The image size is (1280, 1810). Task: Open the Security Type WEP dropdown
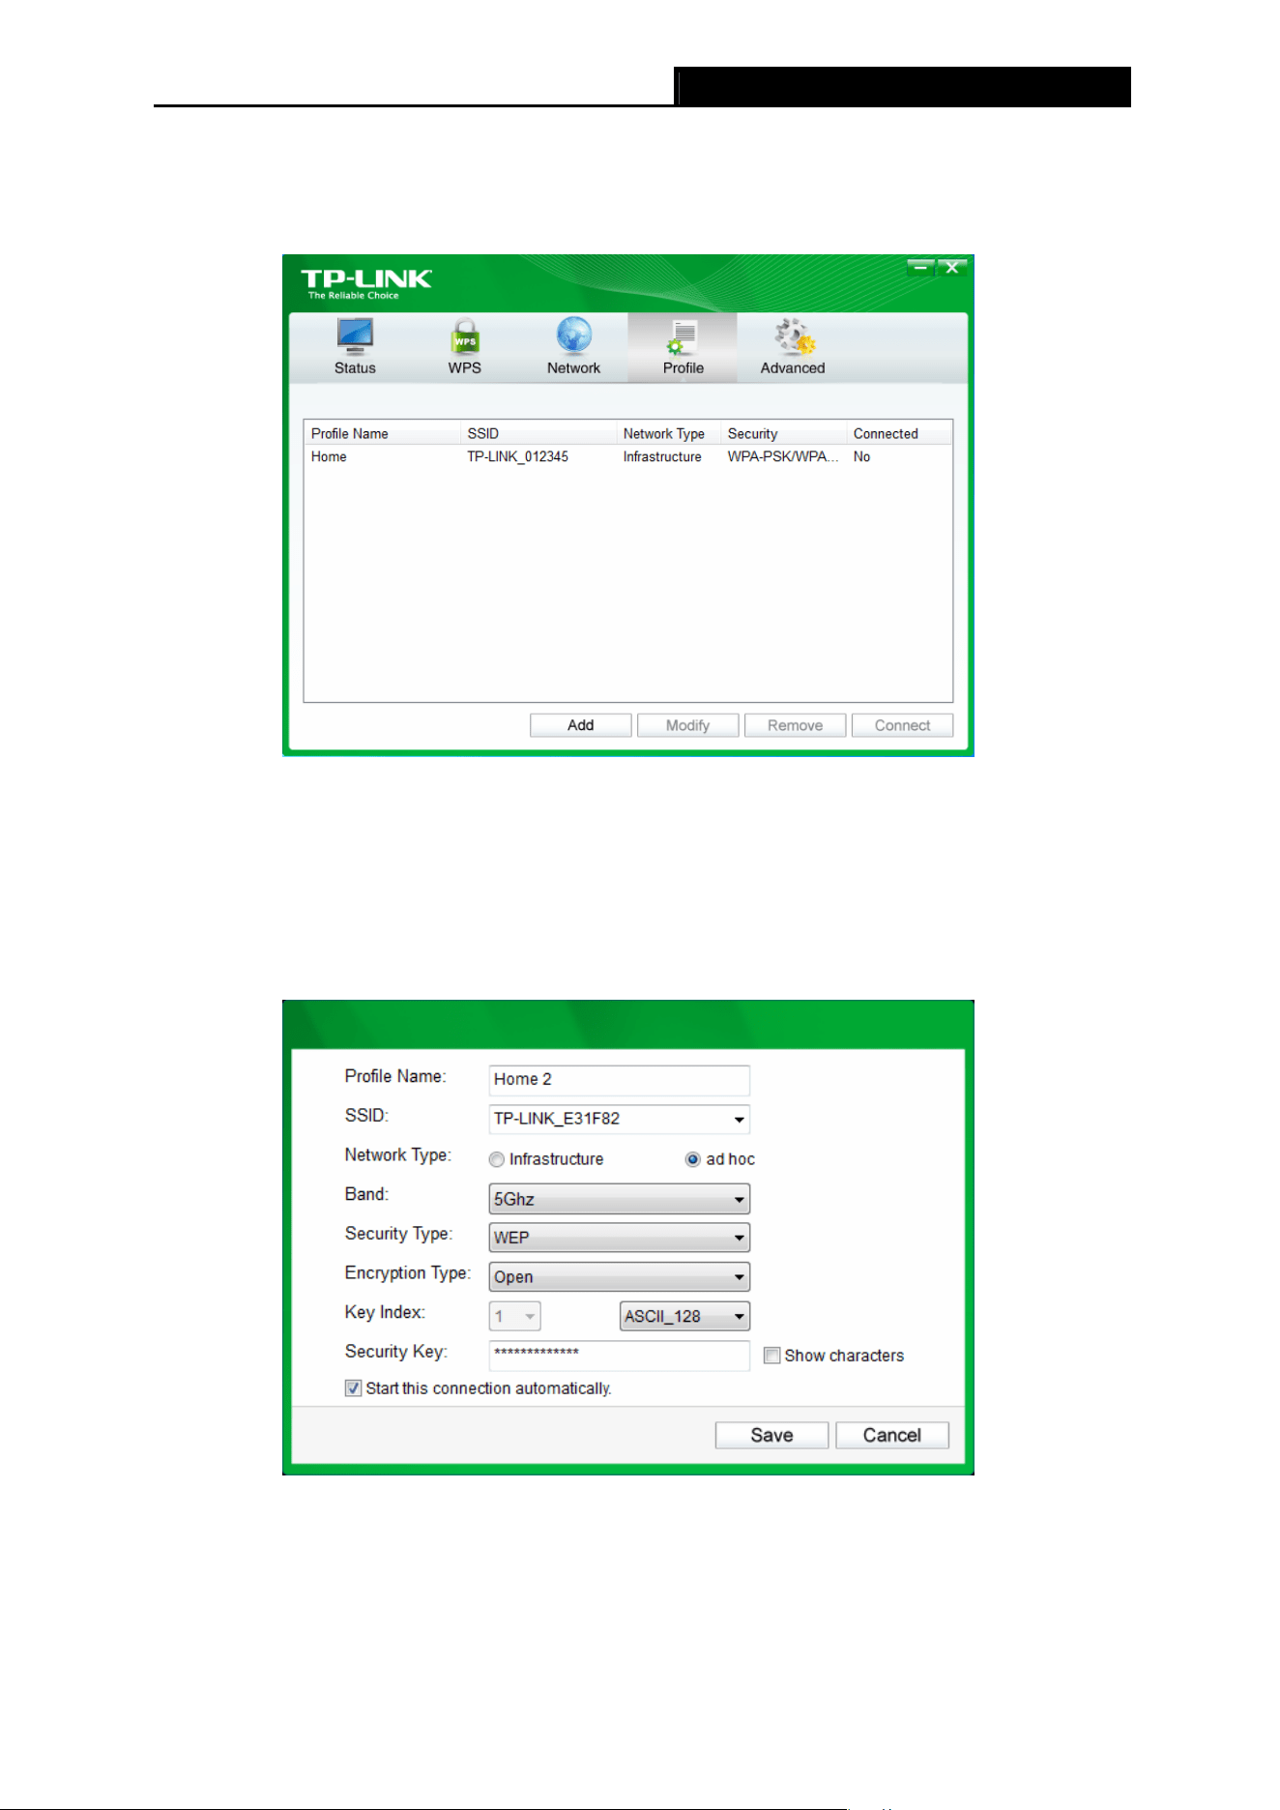620,1238
